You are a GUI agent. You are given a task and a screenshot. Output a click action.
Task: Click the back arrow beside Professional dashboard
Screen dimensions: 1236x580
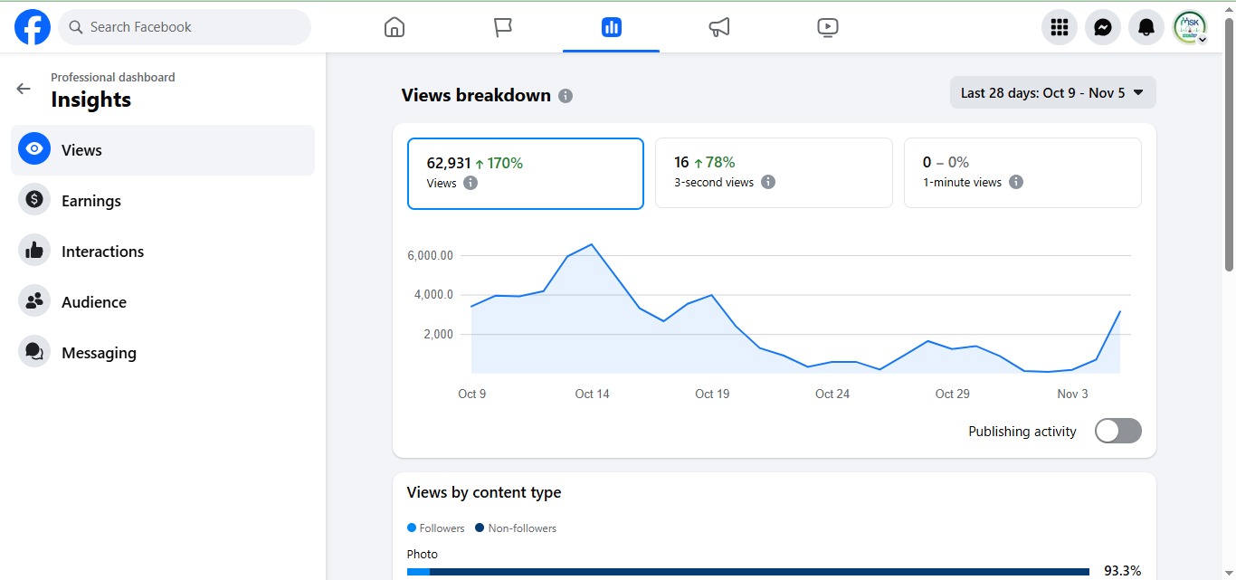[24, 89]
